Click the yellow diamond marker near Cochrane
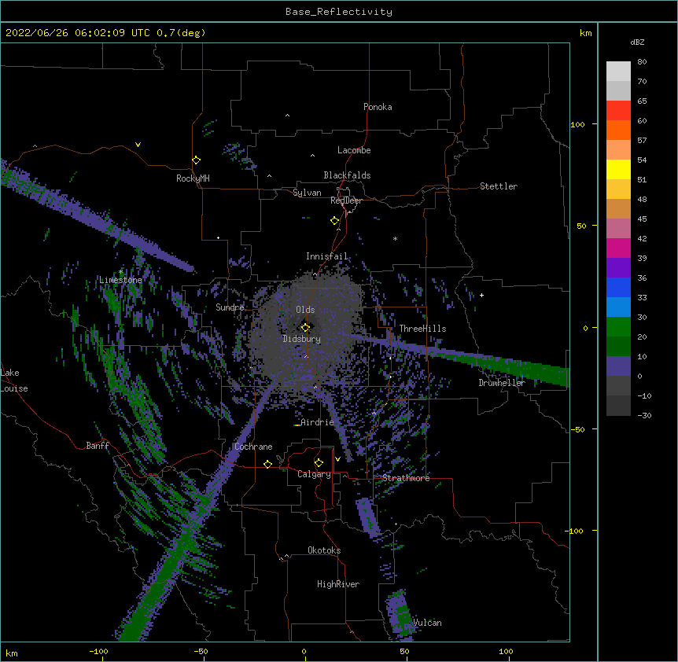The image size is (678, 662). pyautogui.click(x=267, y=464)
